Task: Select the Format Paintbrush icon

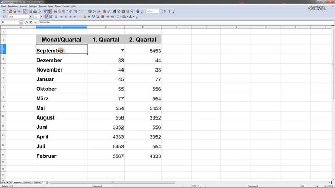Action: pos(70,11)
